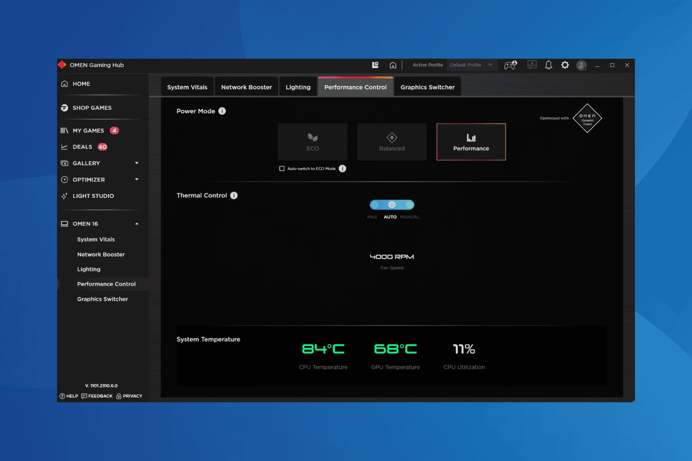Click the DEALS badge showing 40
Viewport: 692px width, 461px height.
coord(103,147)
